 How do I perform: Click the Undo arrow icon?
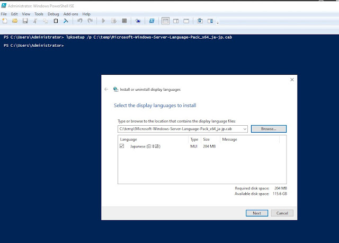coord(80,21)
